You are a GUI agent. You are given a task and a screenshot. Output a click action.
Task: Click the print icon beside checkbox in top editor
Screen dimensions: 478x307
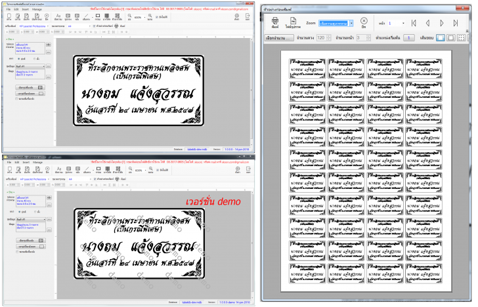tap(116, 26)
